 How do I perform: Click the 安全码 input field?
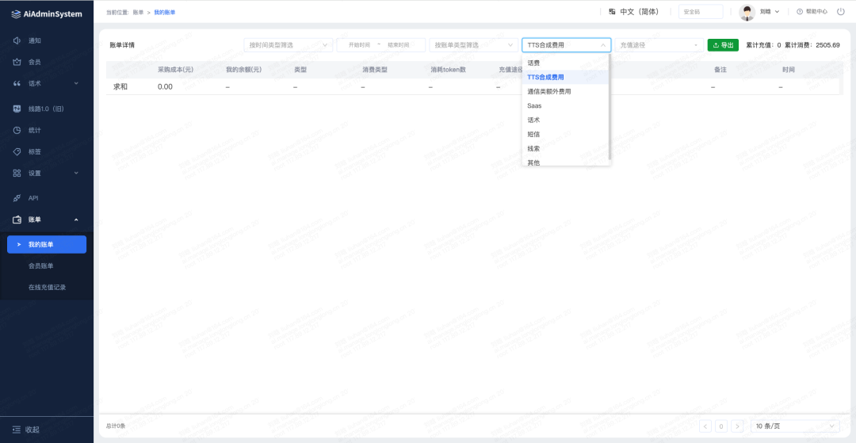(700, 12)
